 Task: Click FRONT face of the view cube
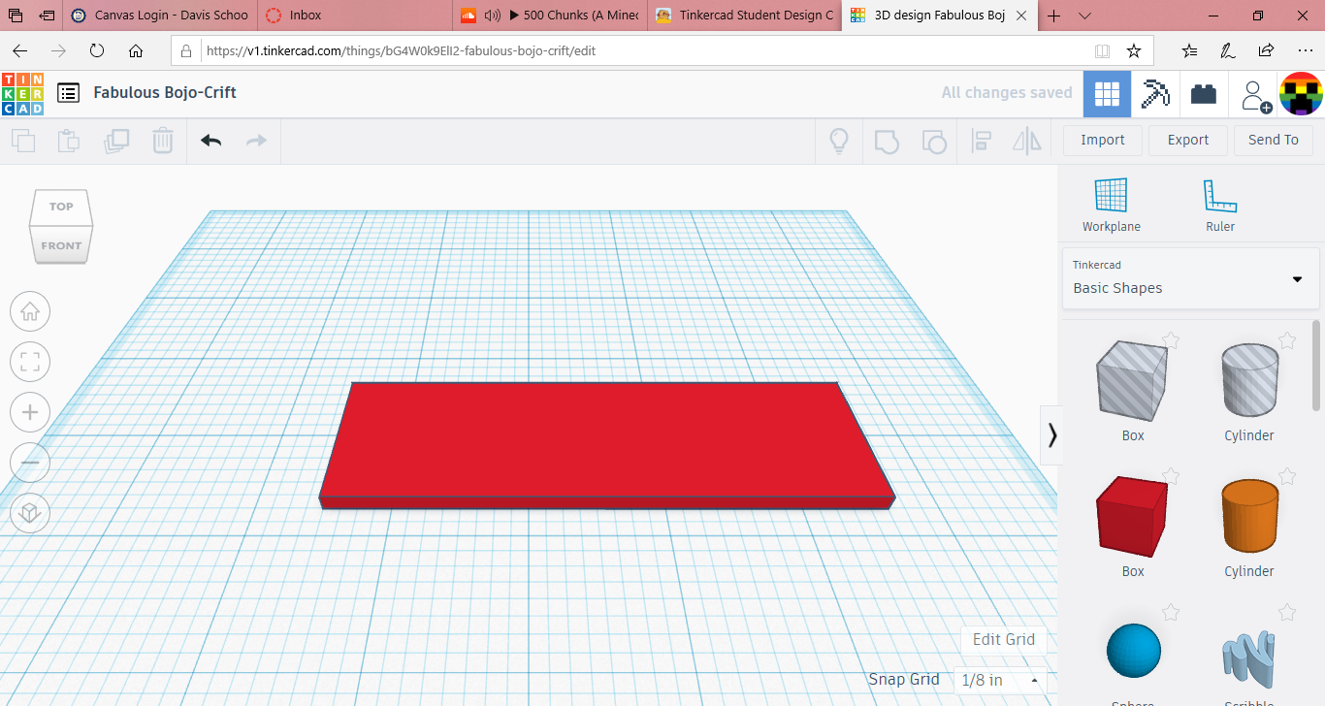pyautogui.click(x=61, y=245)
